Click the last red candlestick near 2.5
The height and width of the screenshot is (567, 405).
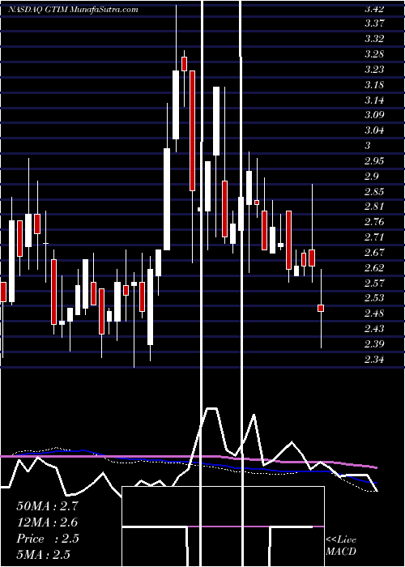point(321,308)
